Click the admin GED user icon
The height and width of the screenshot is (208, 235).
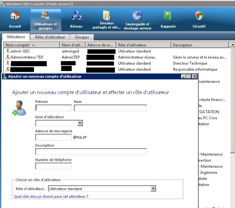[8, 51]
